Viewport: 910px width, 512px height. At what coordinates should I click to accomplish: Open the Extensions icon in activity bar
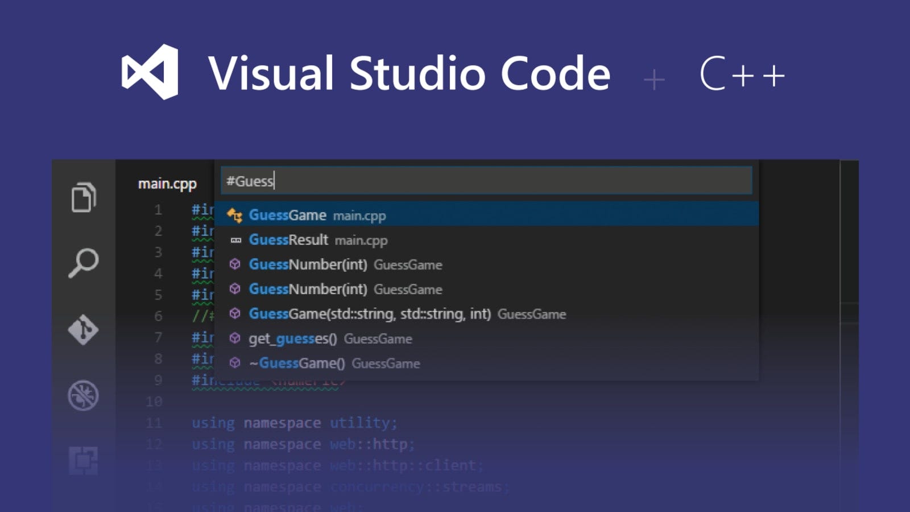pos(84,460)
